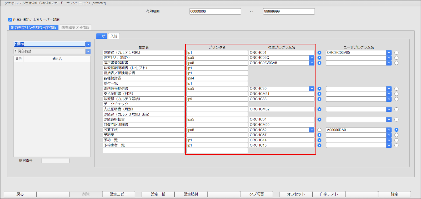Click the 戻る button

(x=20, y=194)
